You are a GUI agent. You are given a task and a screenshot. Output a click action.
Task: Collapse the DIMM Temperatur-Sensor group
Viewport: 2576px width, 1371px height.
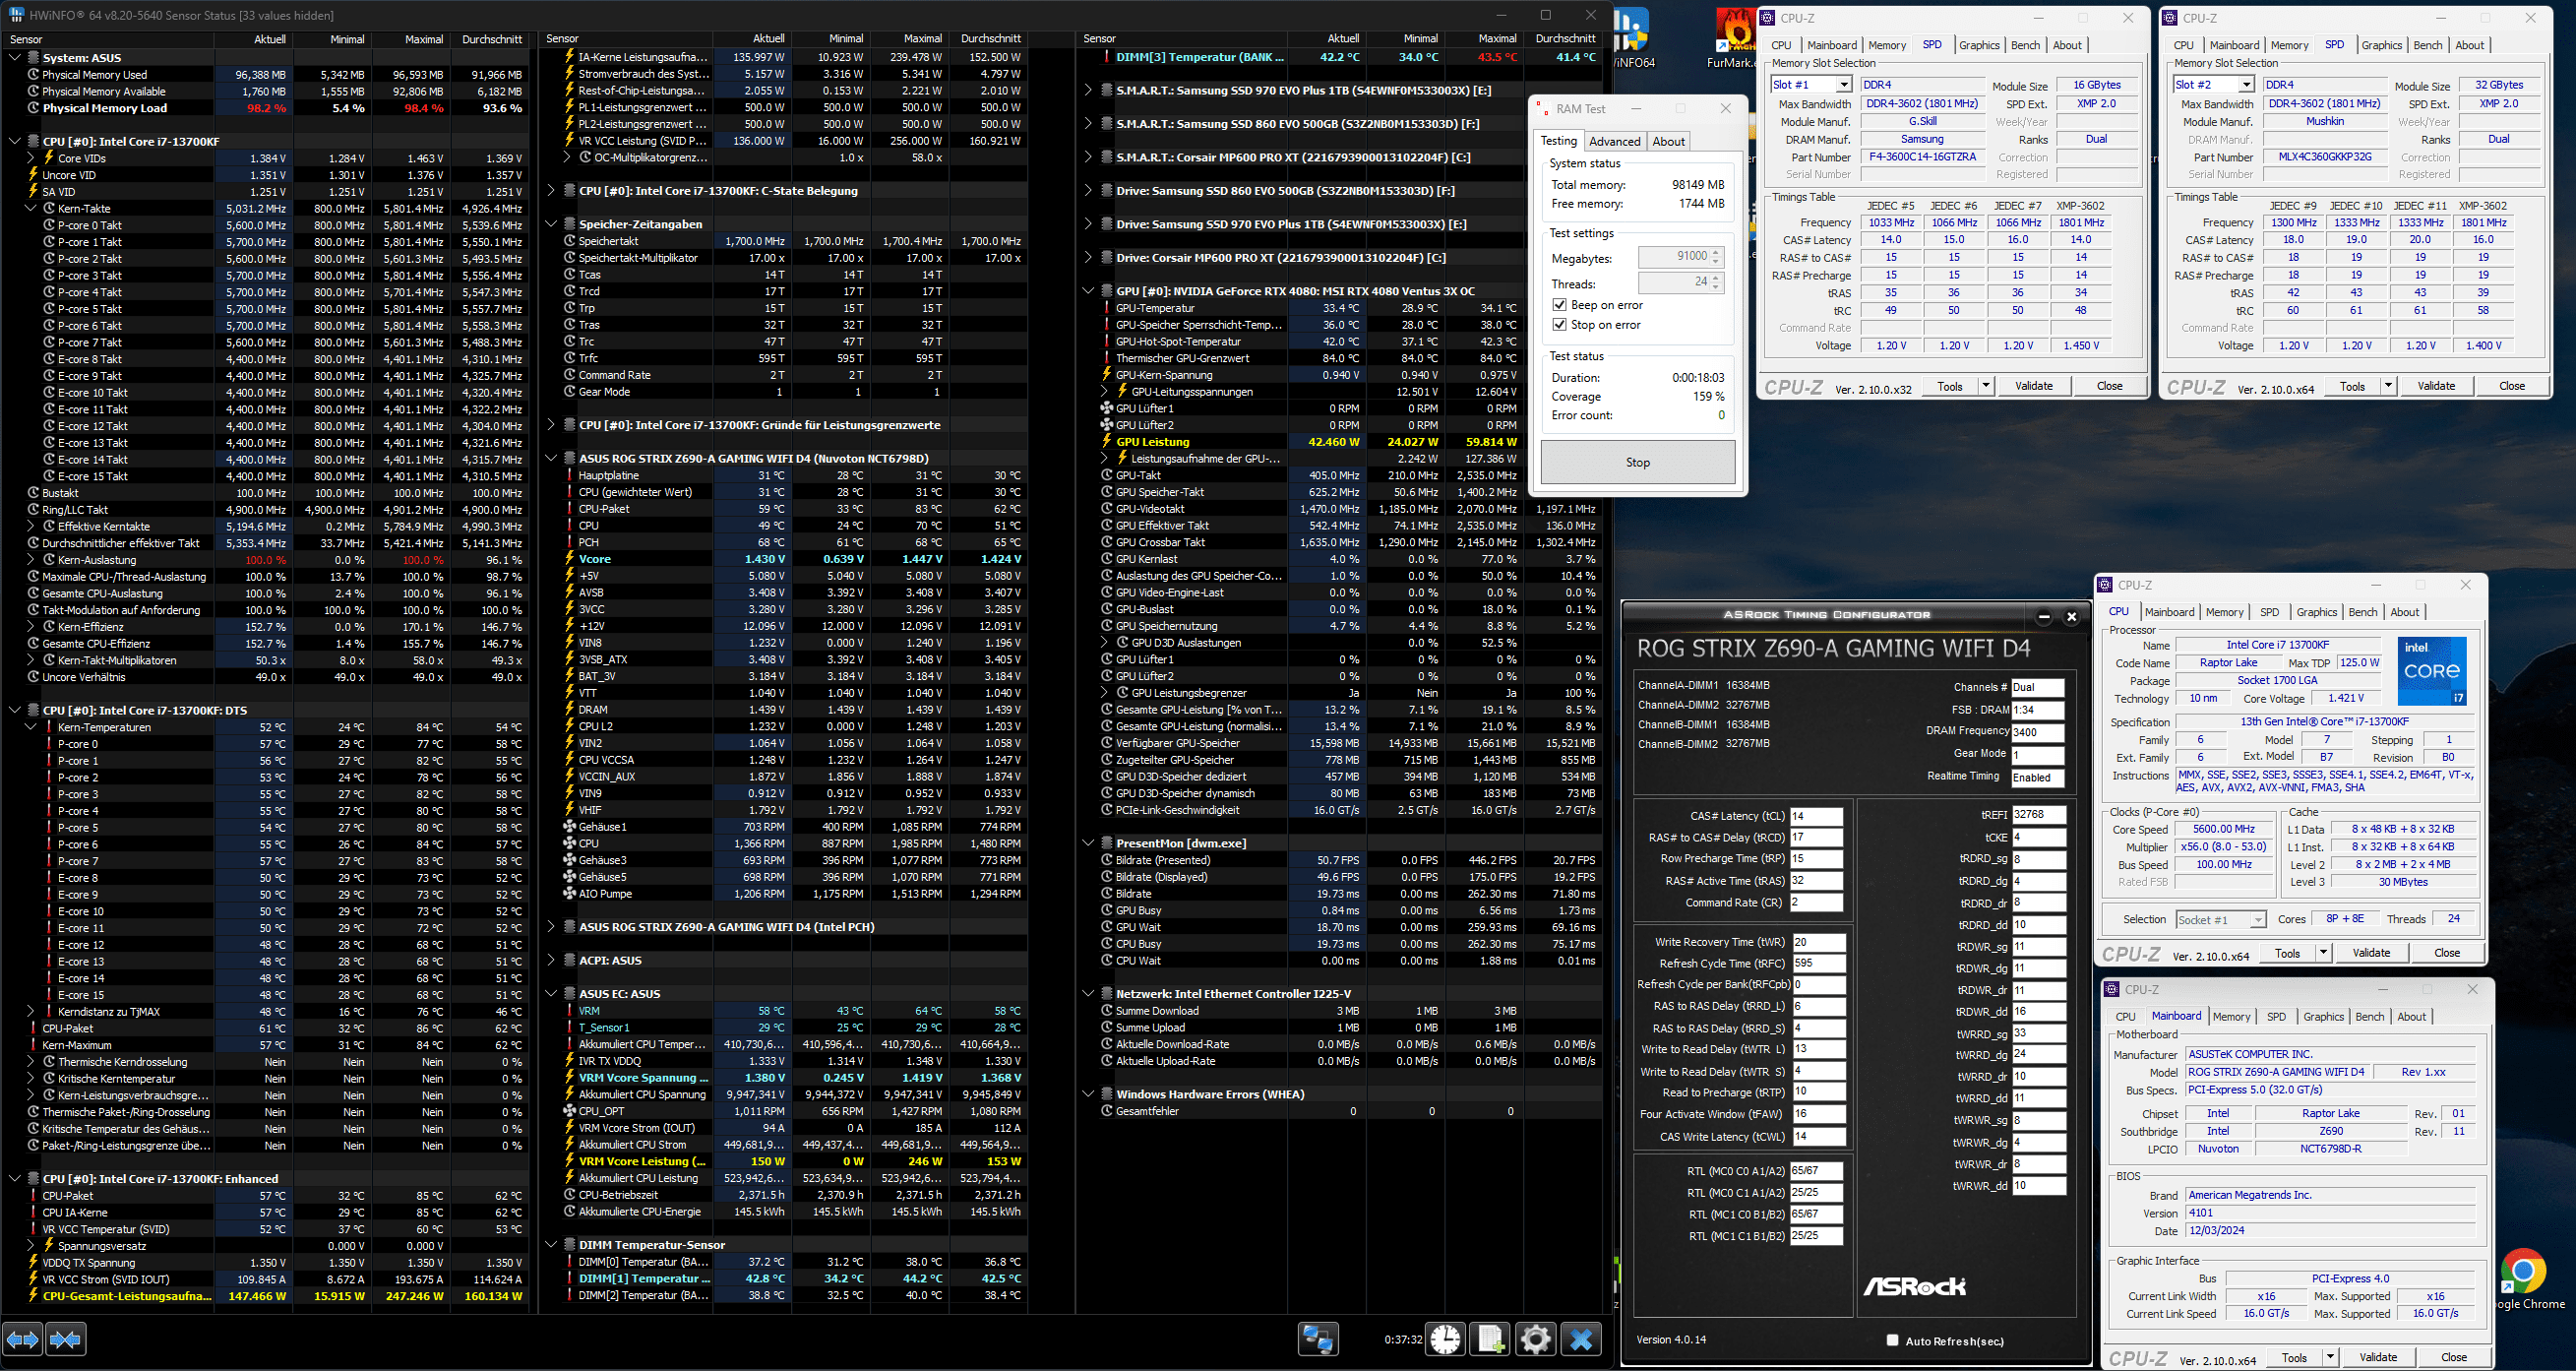tap(551, 1245)
